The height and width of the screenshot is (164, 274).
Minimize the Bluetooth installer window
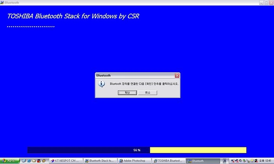point(261,3)
